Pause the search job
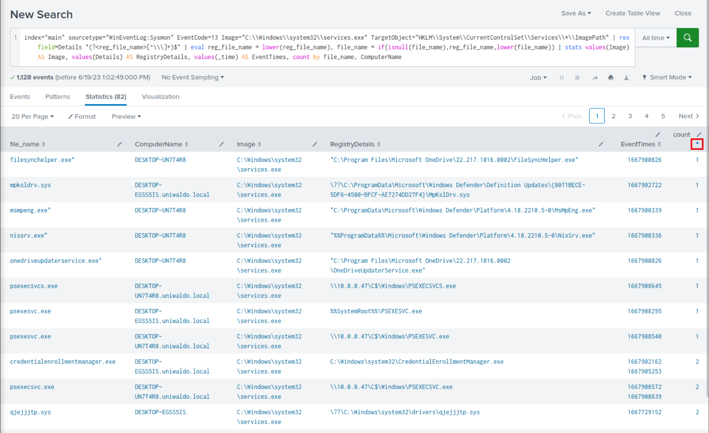Screen dimensions: 709x433 coord(562,78)
